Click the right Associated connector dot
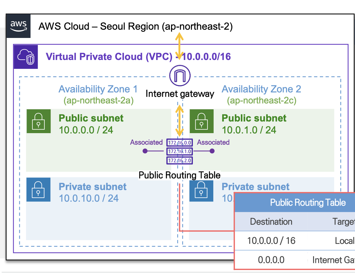 tap(212, 151)
